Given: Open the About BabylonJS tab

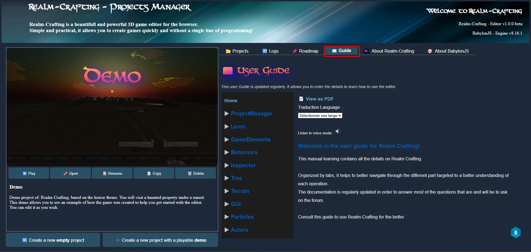Looking at the screenshot, I should pyautogui.click(x=448, y=51).
